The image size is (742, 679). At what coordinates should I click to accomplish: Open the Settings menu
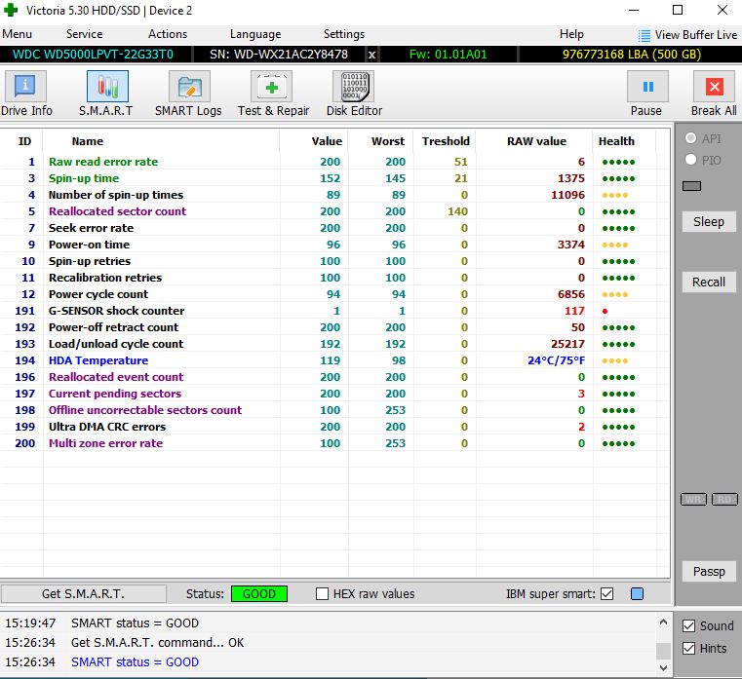coord(344,34)
